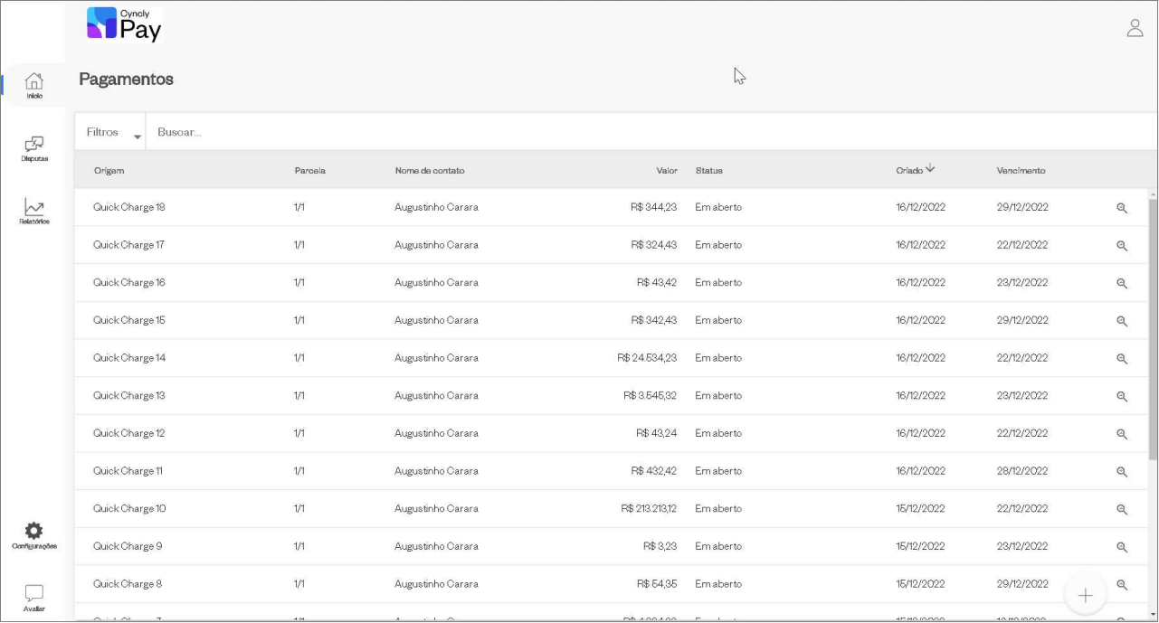Sort by Valor column header
The image size is (1159, 623).
666,171
